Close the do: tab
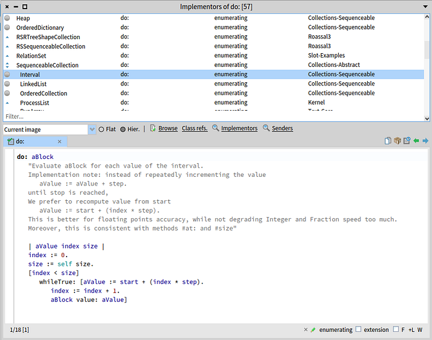This screenshot has height=340, width=432. click(59, 142)
